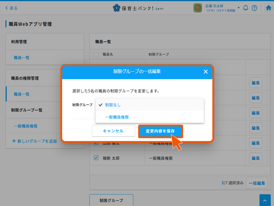The height and width of the screenshot is (206, 274).
Task: Click the 変更内容を保存 button
Action: pos(160,131)
